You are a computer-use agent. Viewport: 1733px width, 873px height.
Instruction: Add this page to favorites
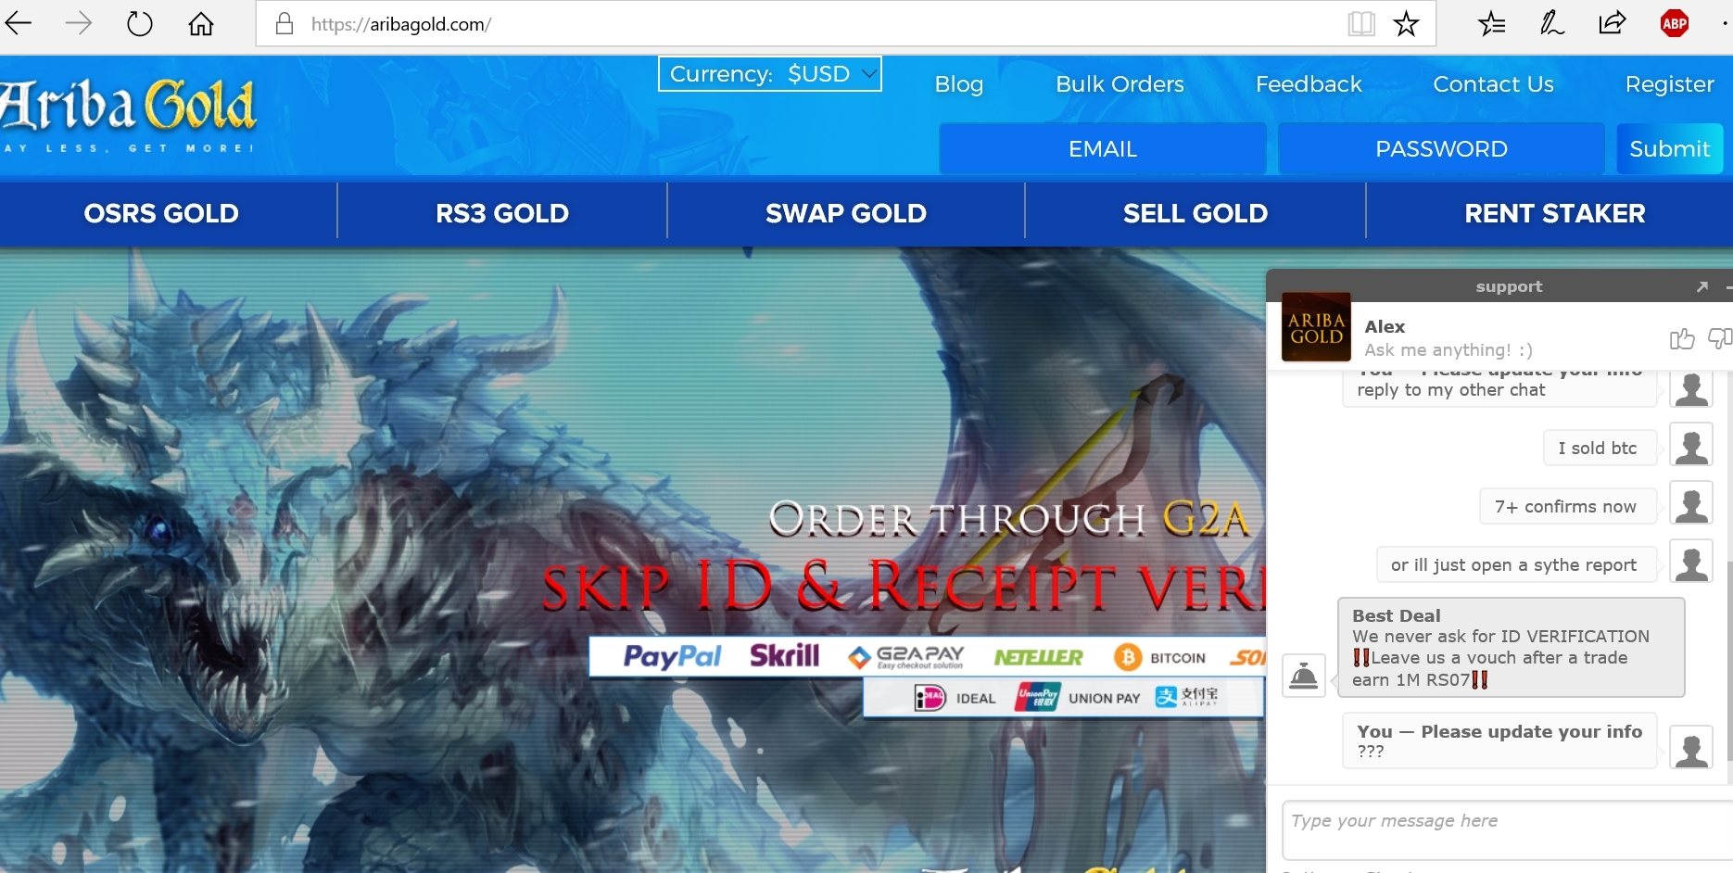[1406, 23]
